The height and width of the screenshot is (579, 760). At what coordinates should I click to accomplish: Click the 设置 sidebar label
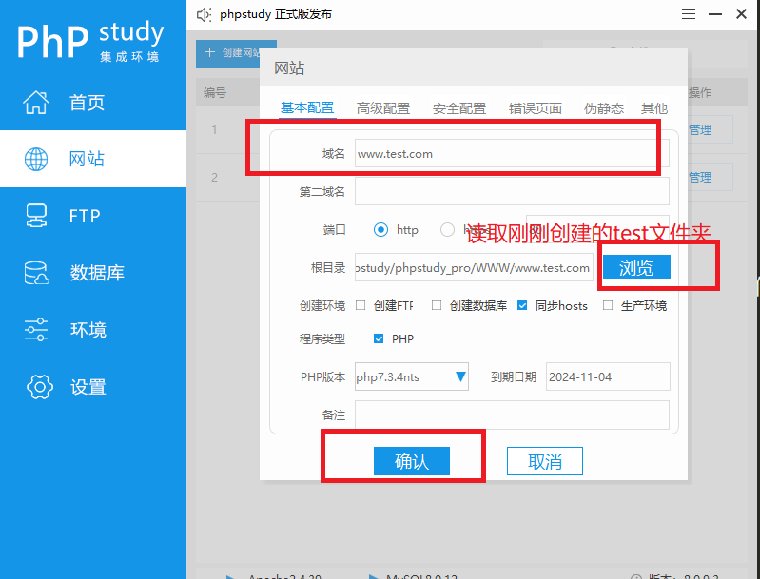(x=88, y=387)
